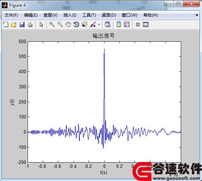202x181 pixels.
Task: Open the 查看(V) menu
Action: [x=50, y=15]
